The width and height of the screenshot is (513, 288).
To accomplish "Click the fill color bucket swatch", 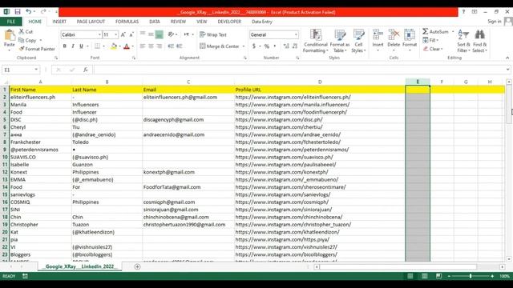I will (113, 46).
